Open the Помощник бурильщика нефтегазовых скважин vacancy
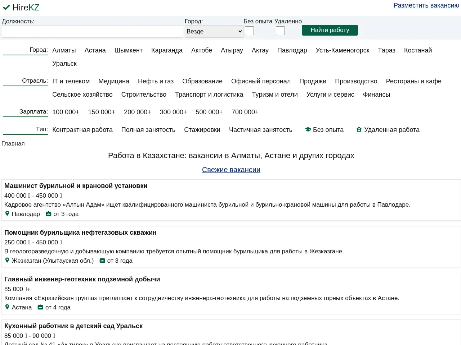Screen dimensions: 461x345 (x=80, y=233)
